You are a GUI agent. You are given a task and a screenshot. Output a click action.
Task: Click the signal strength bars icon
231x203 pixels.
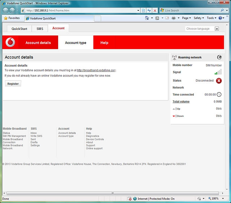(x=218, y=72)
